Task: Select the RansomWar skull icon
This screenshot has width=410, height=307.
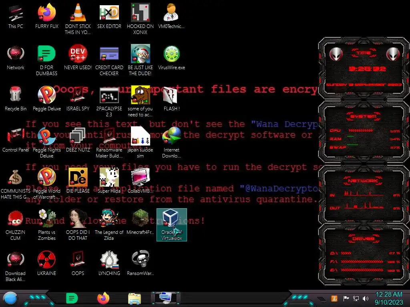Action: (140, 264)
